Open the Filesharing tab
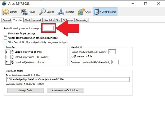Screen dimensions: 165x122 coord(81,20)
